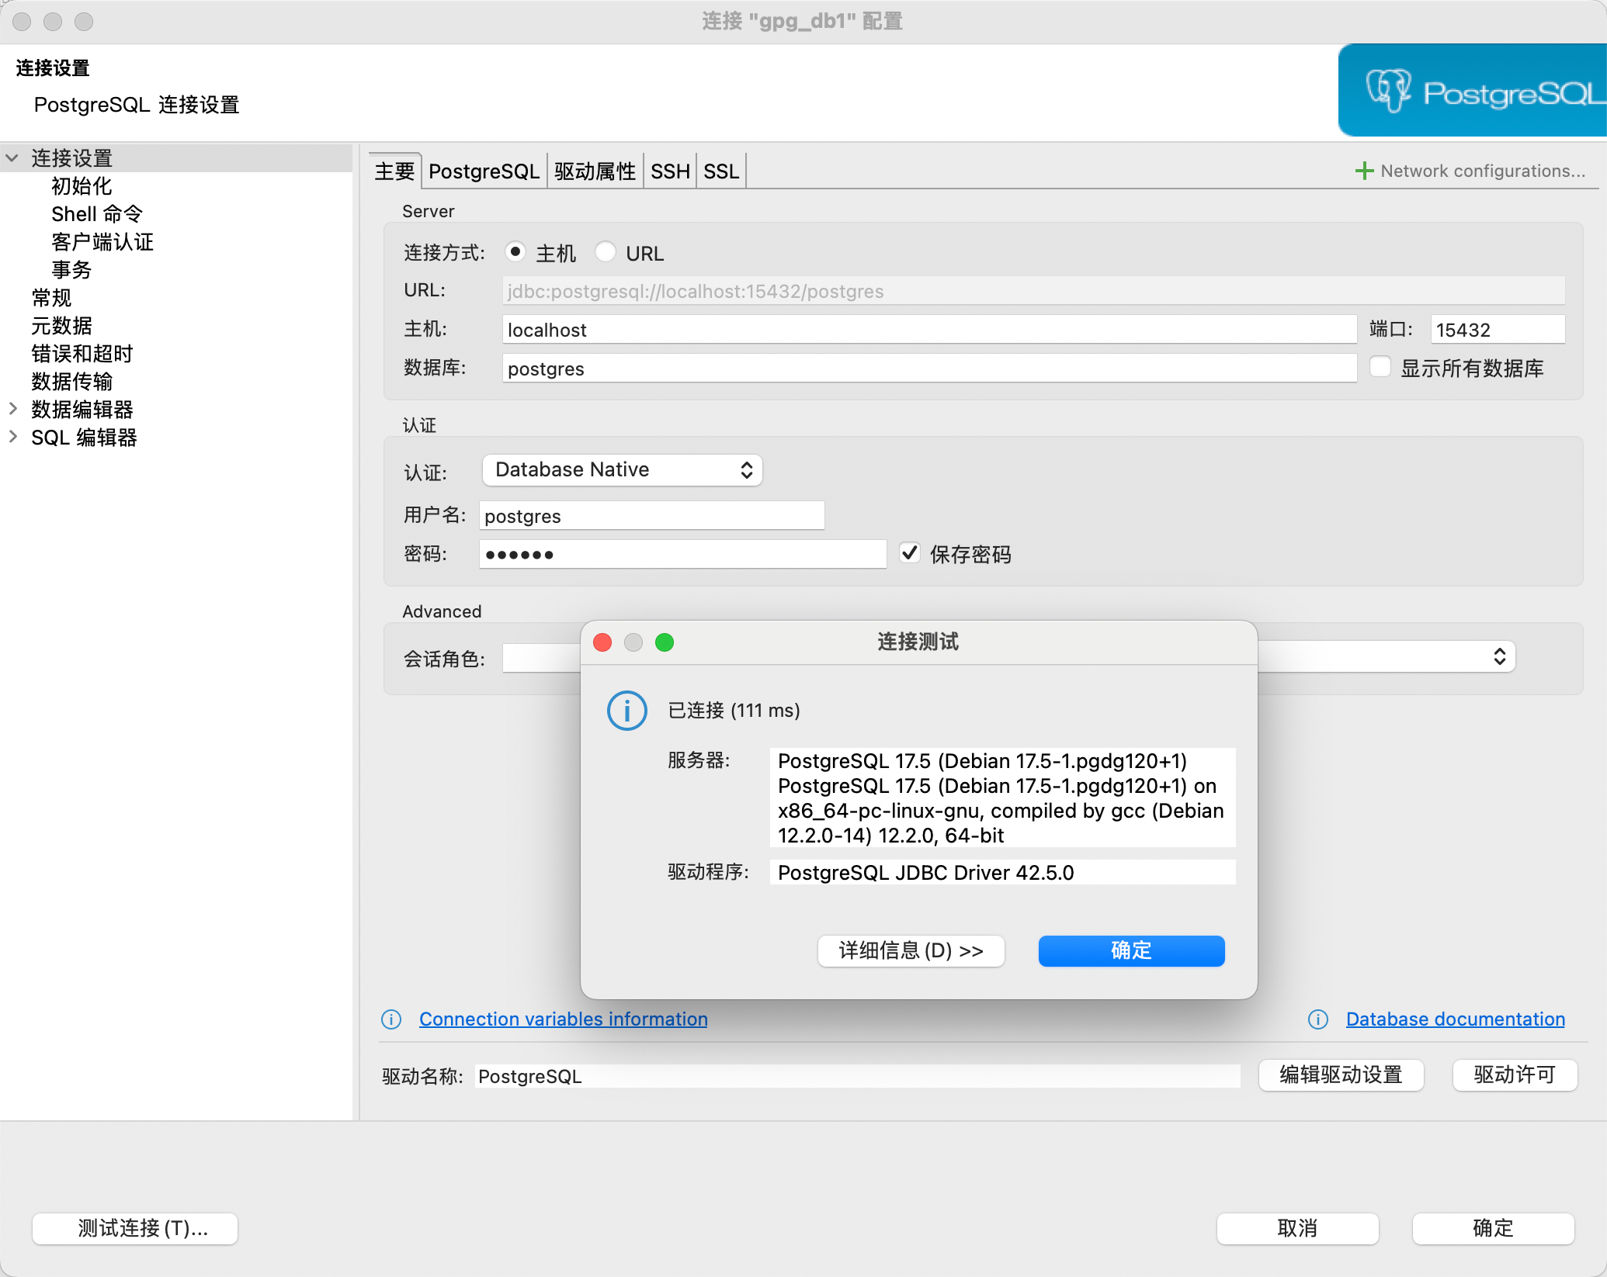
Task: Select Shell 命令 in settings tree
Action: [97, 214]
